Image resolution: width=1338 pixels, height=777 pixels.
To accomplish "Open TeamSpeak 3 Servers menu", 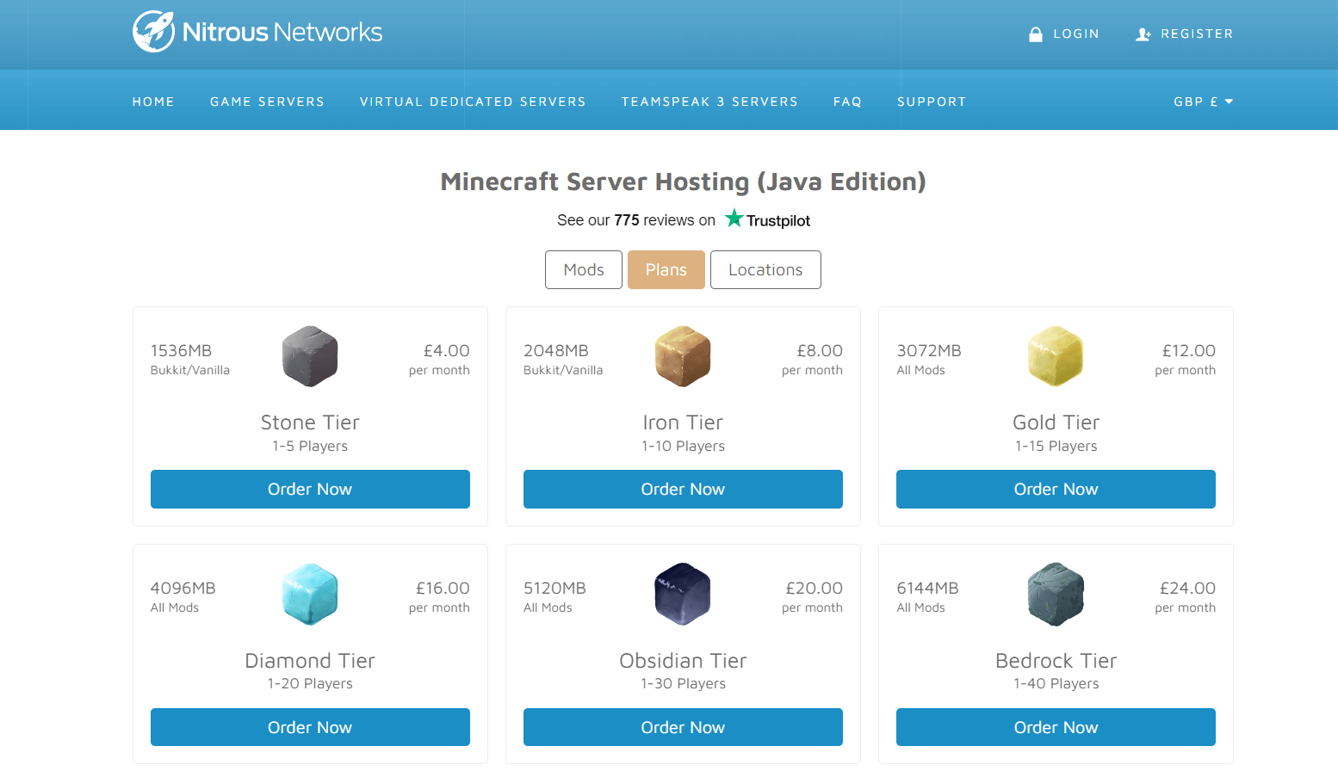I will click(x=709, y=102).
